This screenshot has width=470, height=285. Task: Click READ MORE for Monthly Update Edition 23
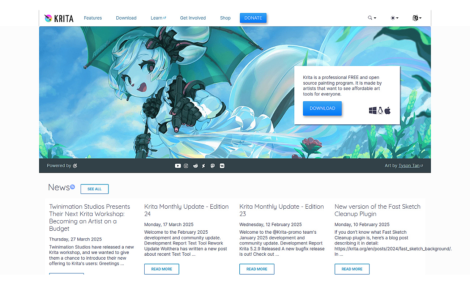click(x=257, y=269)
